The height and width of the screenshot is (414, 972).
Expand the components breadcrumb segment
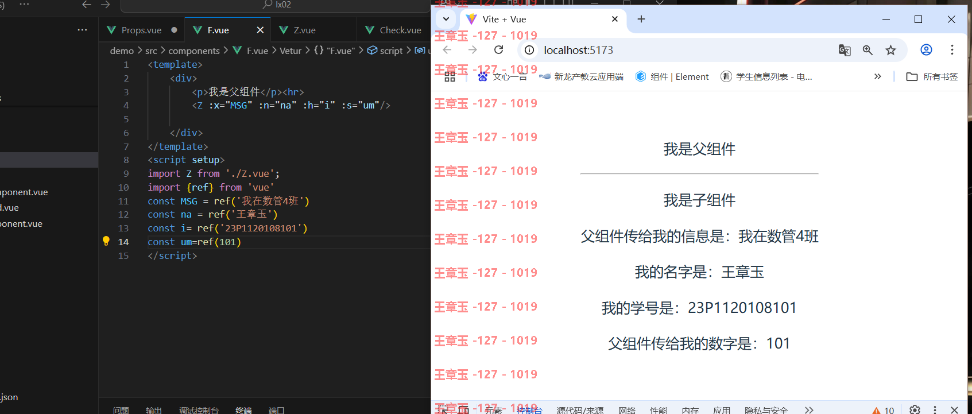pyautogui.click(x=194, y=51)
